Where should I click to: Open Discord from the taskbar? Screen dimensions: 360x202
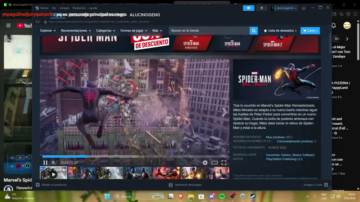212,196
